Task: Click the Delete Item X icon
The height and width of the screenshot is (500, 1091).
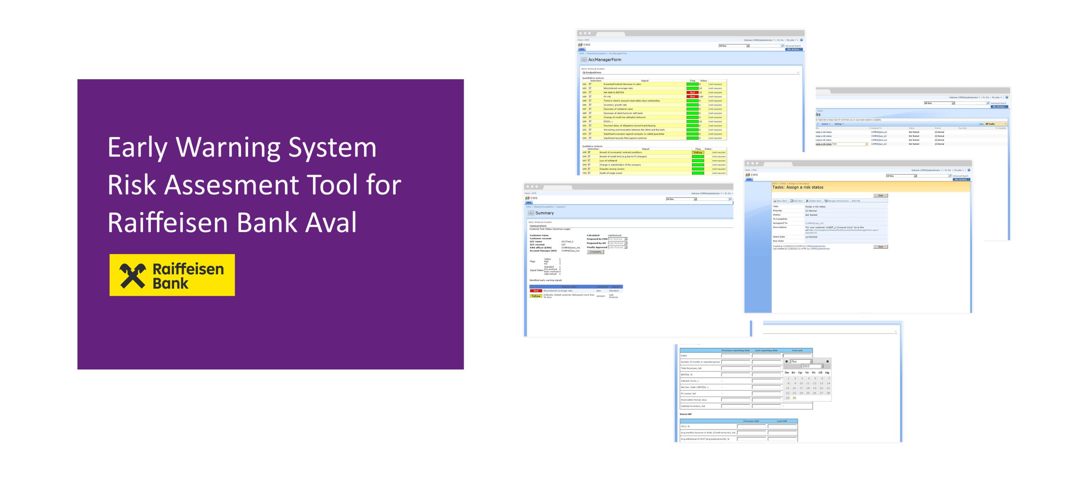Action: (807, 201)
